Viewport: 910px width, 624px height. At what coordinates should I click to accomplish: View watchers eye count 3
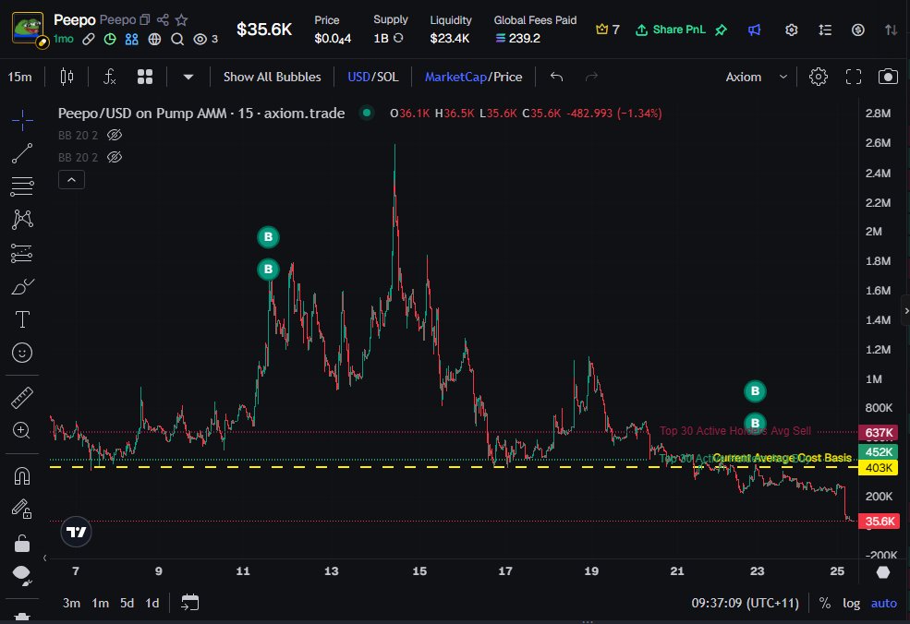click(x=205, y=39)
